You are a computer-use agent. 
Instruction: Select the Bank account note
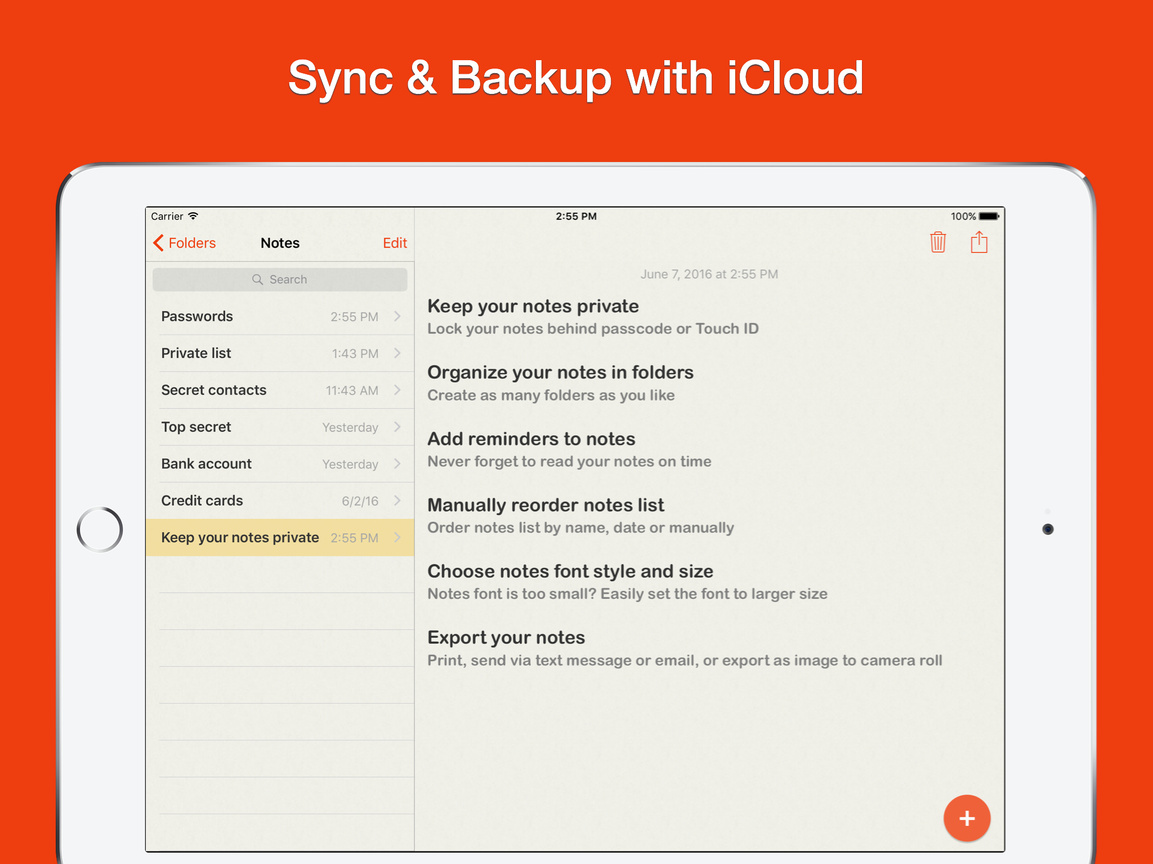[x=207, y=464]
